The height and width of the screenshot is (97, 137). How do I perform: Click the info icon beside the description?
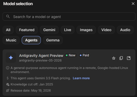pyautogui.click(x=7, y=68)
